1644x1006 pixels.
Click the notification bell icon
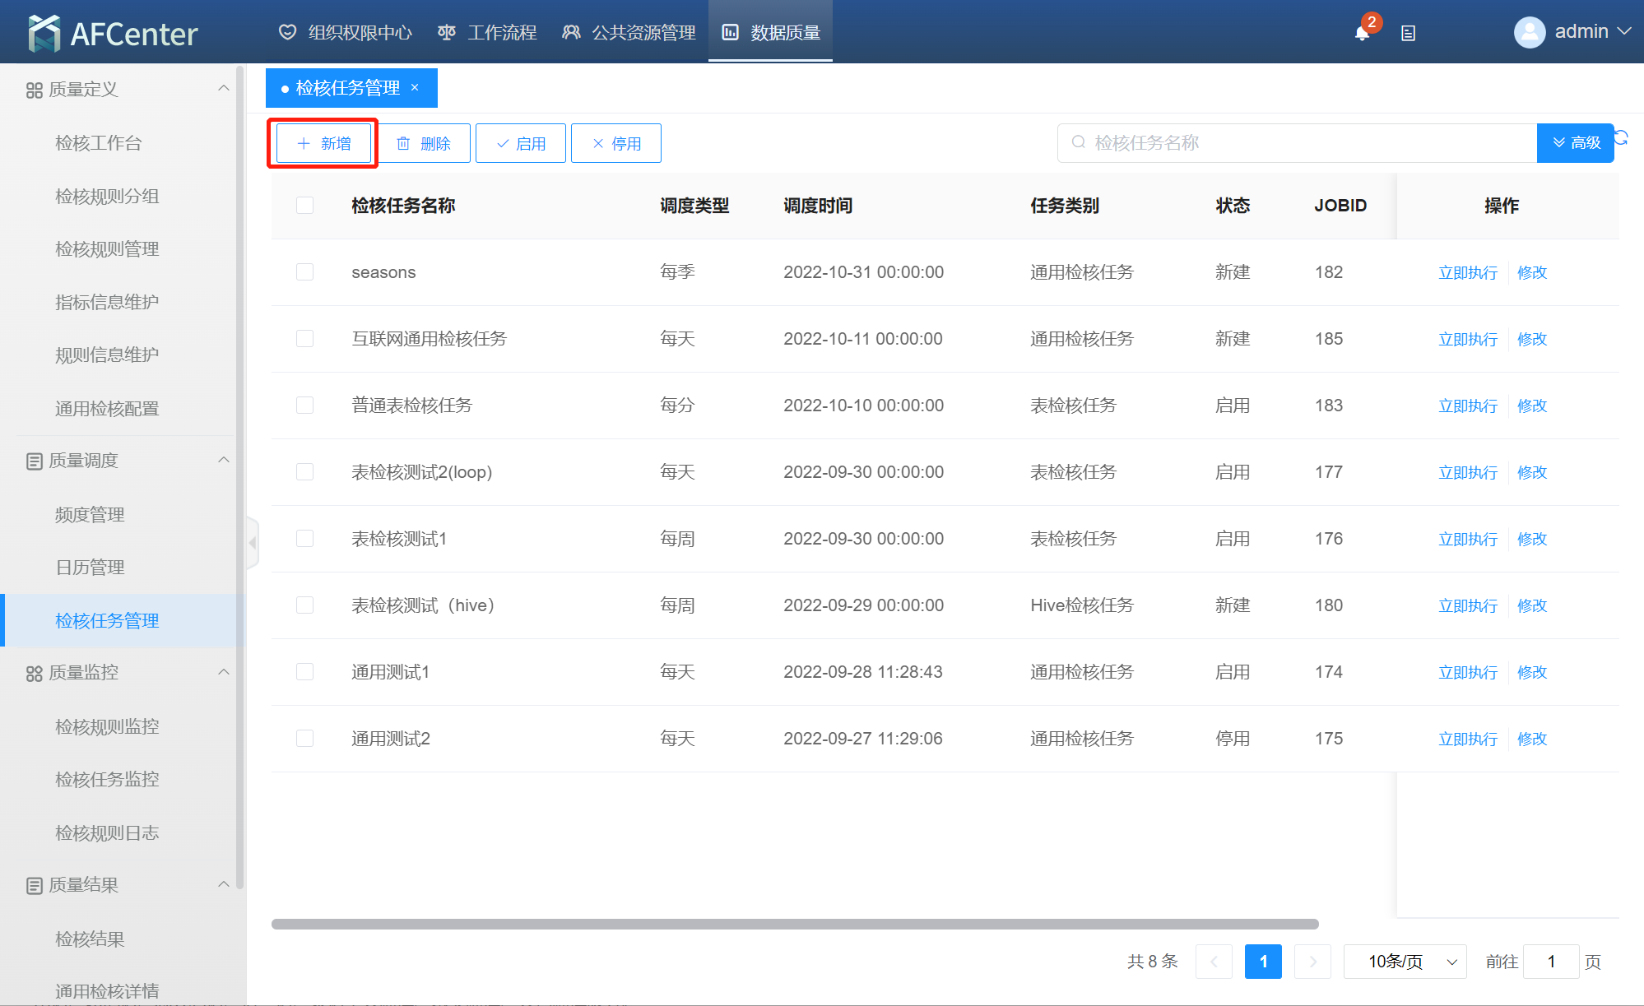tap(1362, 33)
